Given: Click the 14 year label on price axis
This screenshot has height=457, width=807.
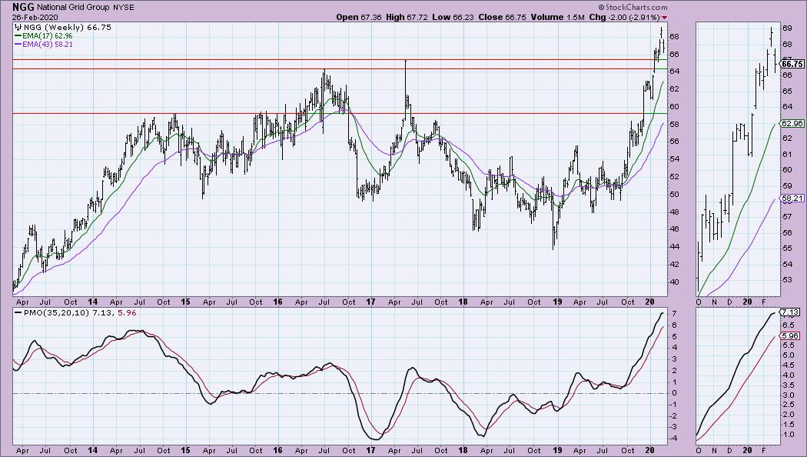Looking at the screenshot, I should coord(93,302).
